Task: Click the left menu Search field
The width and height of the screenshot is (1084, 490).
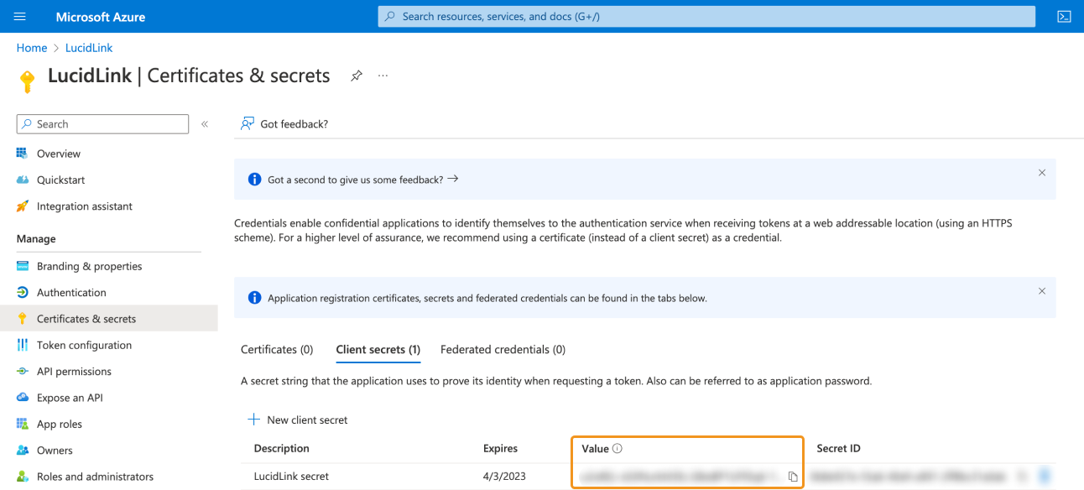Action: click(102, 124)
